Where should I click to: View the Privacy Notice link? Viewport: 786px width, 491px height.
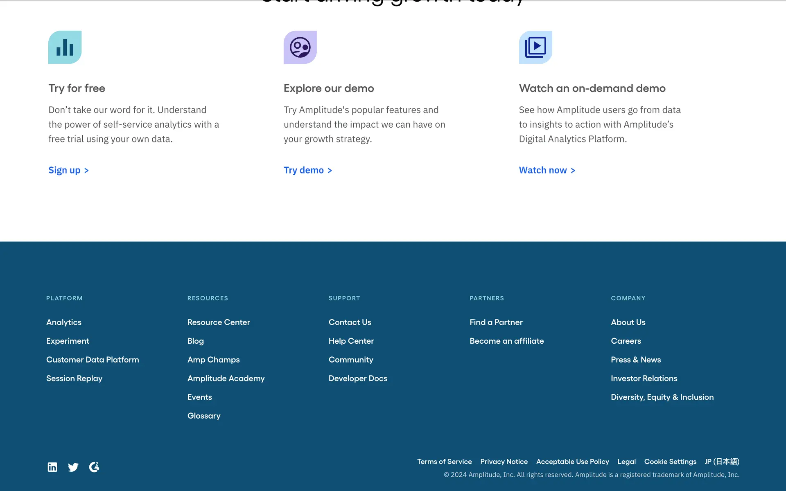pyautogui.click(x=504, y=462)
